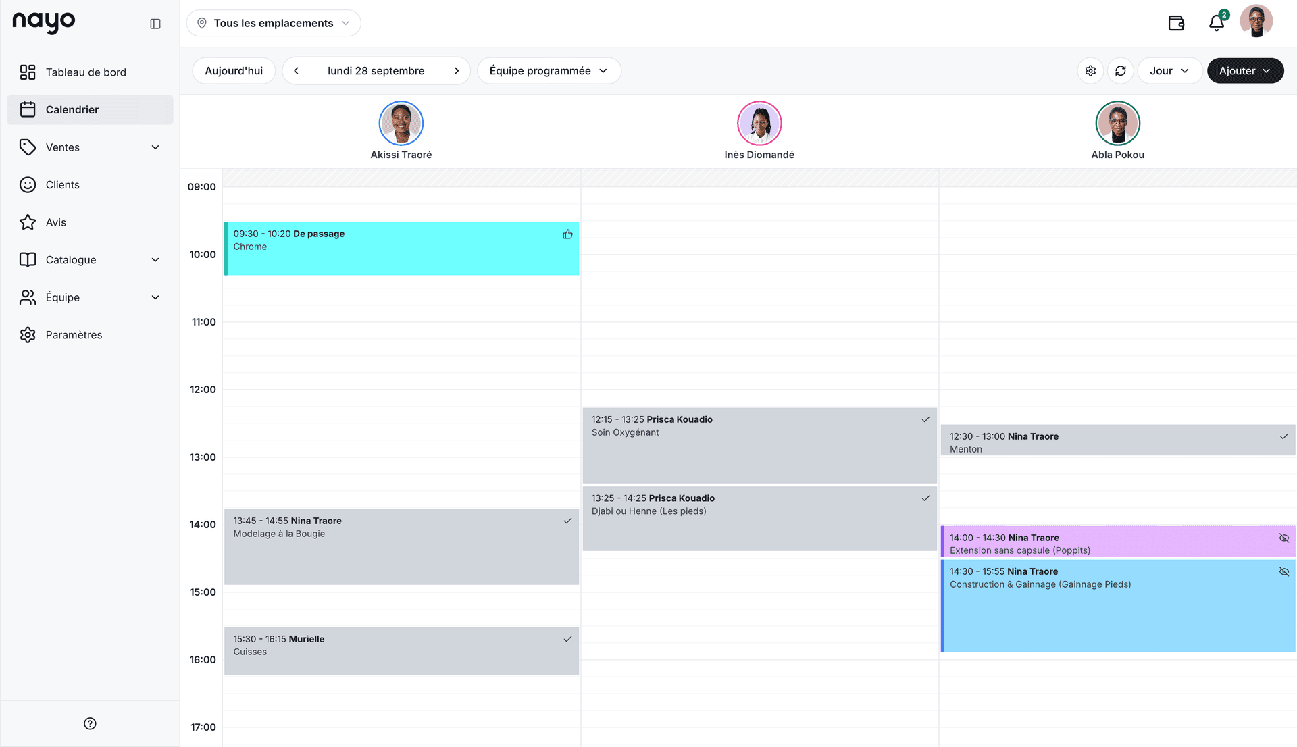Click checkmark on Soin Oxygénant appointment
The width and height of the screenshot is (1297, 747).
925,419
